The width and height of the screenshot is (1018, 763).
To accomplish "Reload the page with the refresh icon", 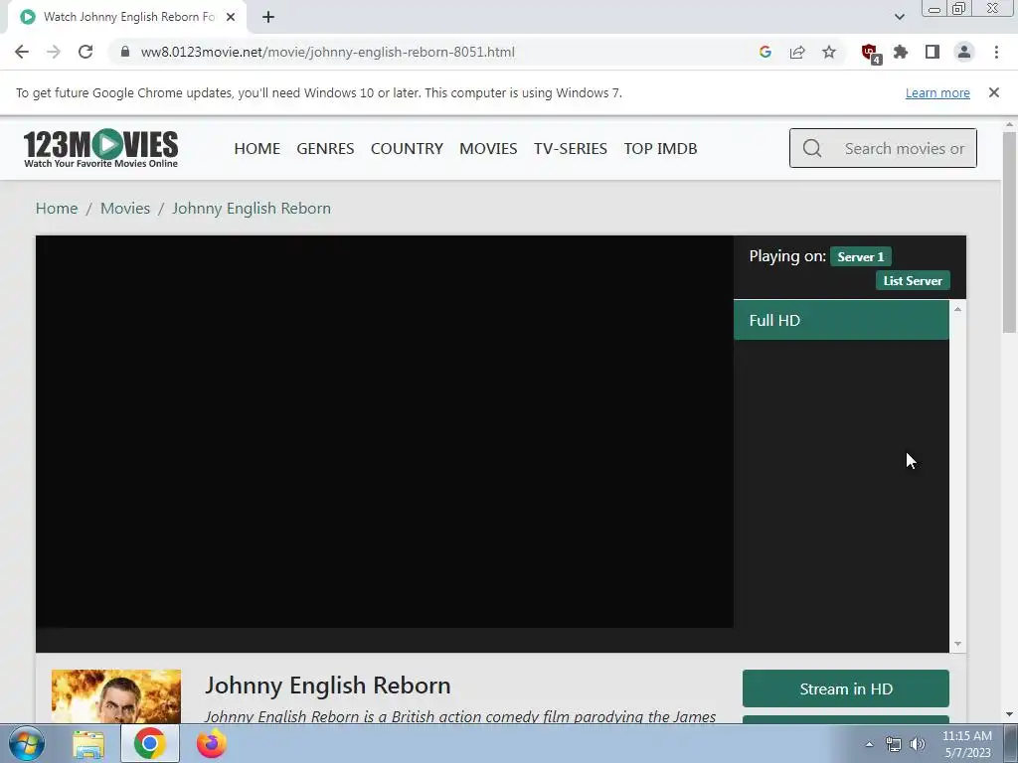I will tap(85, 52).
